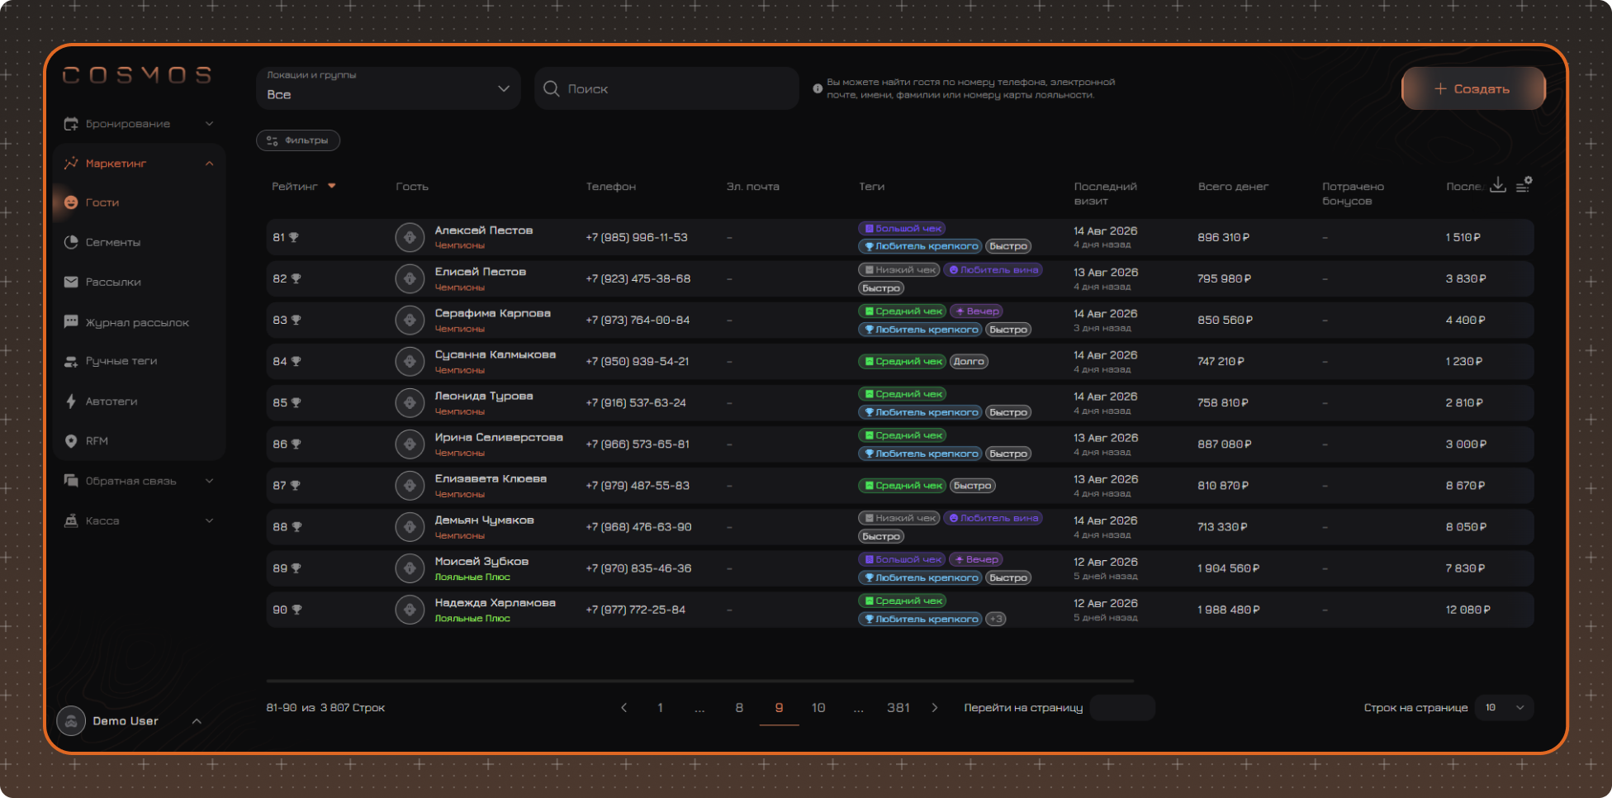Click the Создать button

1473,88
